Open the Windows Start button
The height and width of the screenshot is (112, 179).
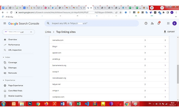(3, 104)
